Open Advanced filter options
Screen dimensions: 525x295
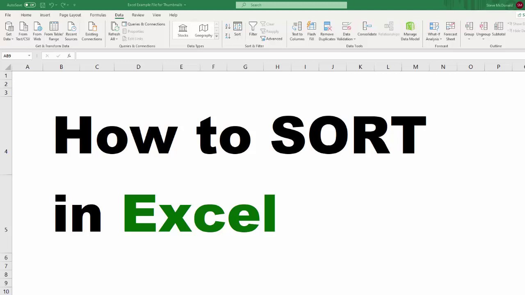pyautogui.click(x=272, y=39)
